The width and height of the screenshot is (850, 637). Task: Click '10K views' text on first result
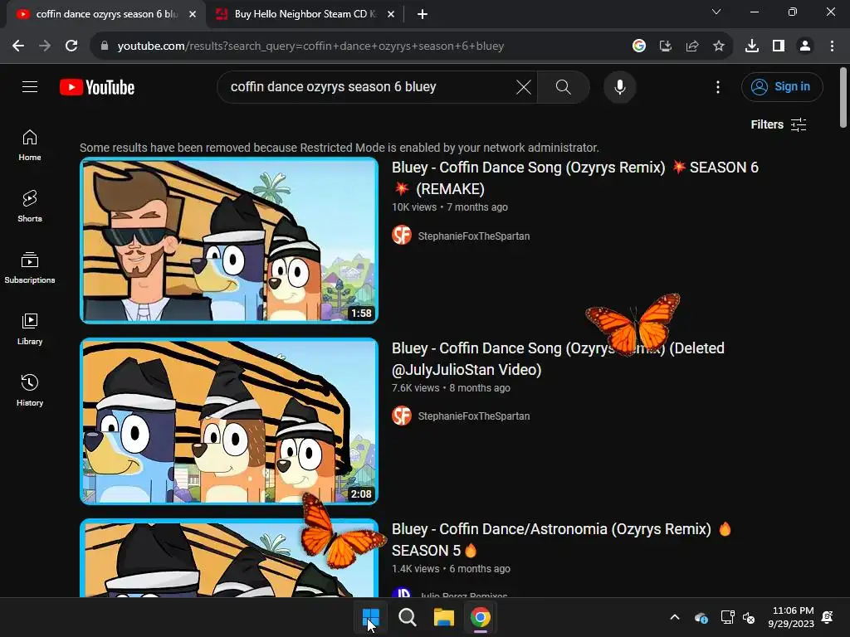(413, 207)
